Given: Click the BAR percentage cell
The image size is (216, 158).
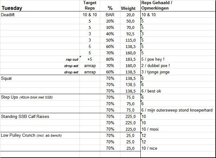Looking at the screenshot, I should [110, 15].
